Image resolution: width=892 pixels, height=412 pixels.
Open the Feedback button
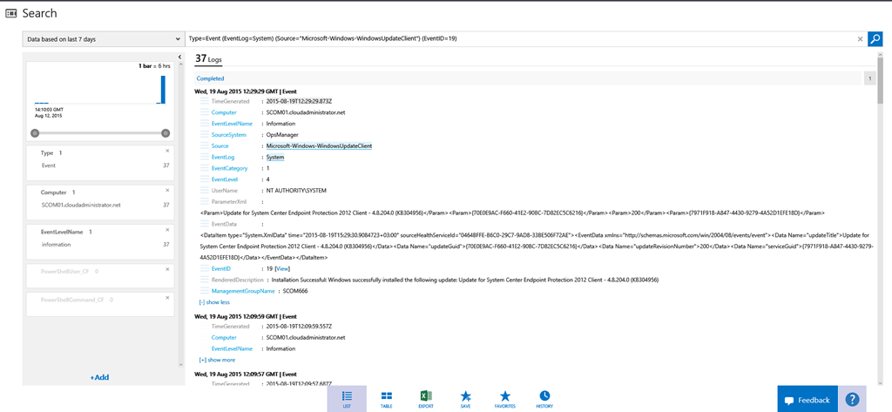(807, 400)
